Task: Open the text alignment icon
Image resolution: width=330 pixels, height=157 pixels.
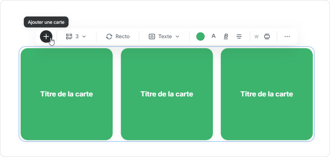Action: [x=239, y=36]
